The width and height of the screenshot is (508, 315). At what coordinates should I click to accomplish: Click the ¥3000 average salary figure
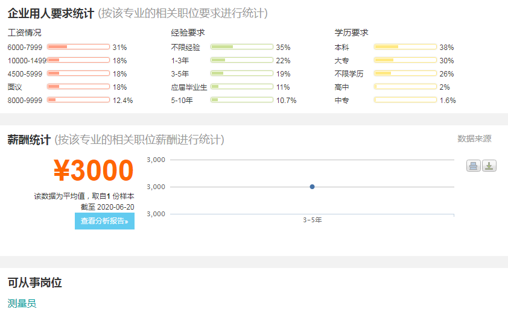point(94,170)
